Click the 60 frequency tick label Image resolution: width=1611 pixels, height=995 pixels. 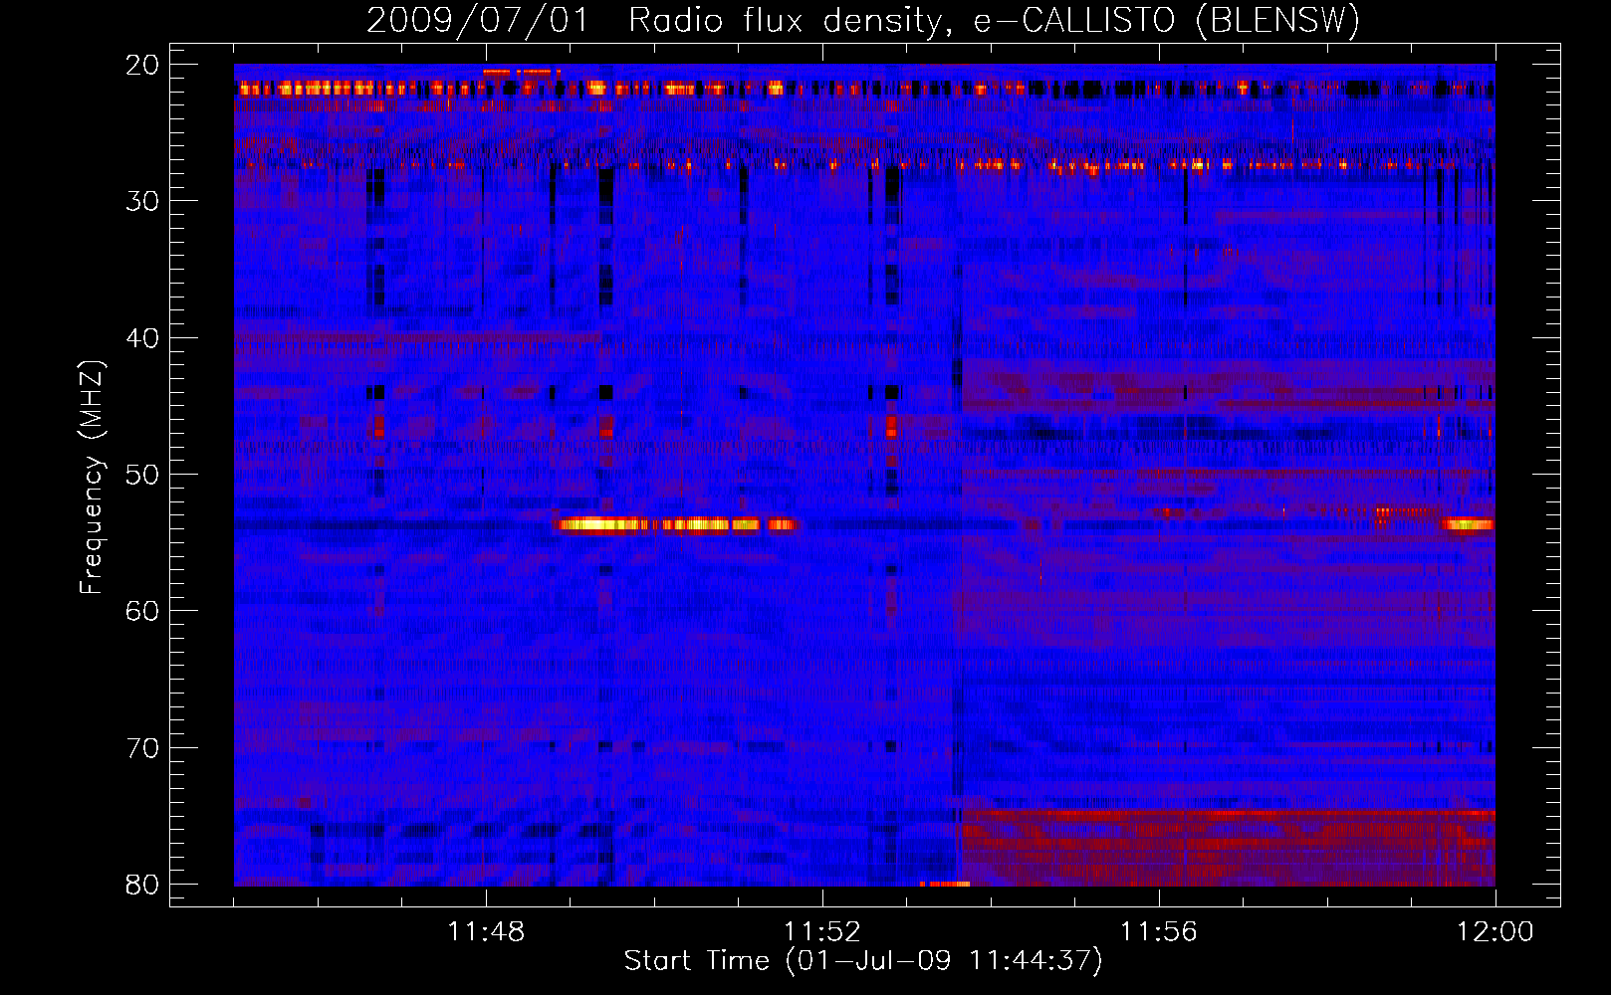pos(143,611)
